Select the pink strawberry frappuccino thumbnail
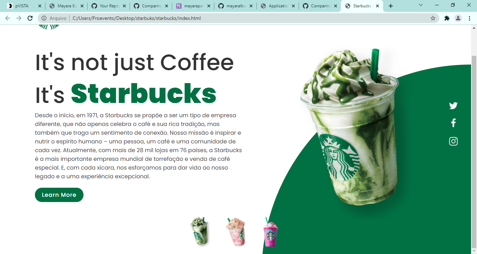Image resolution: width=477 pixels, height=254 pixels. click(236, 232)
